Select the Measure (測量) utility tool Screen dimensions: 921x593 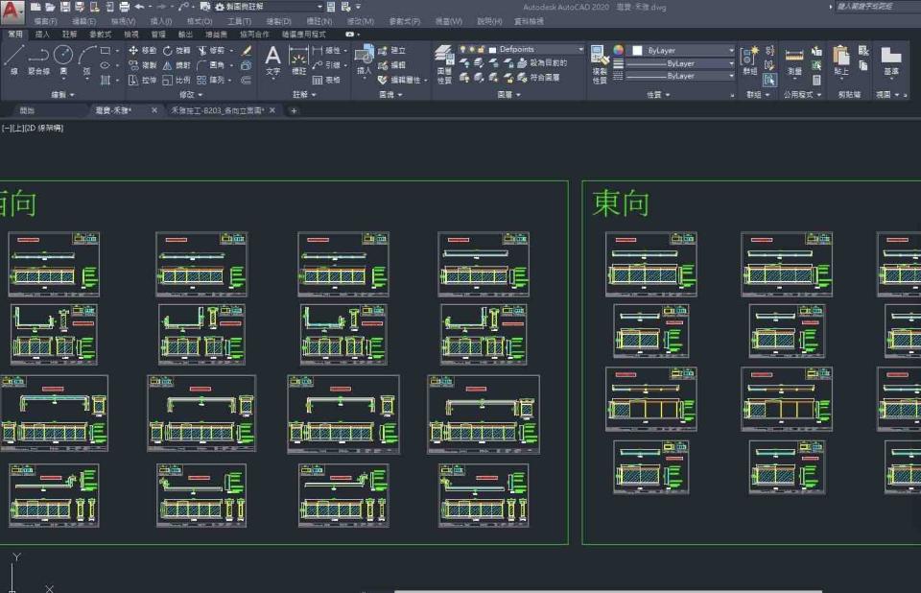(x=794, y=59)
